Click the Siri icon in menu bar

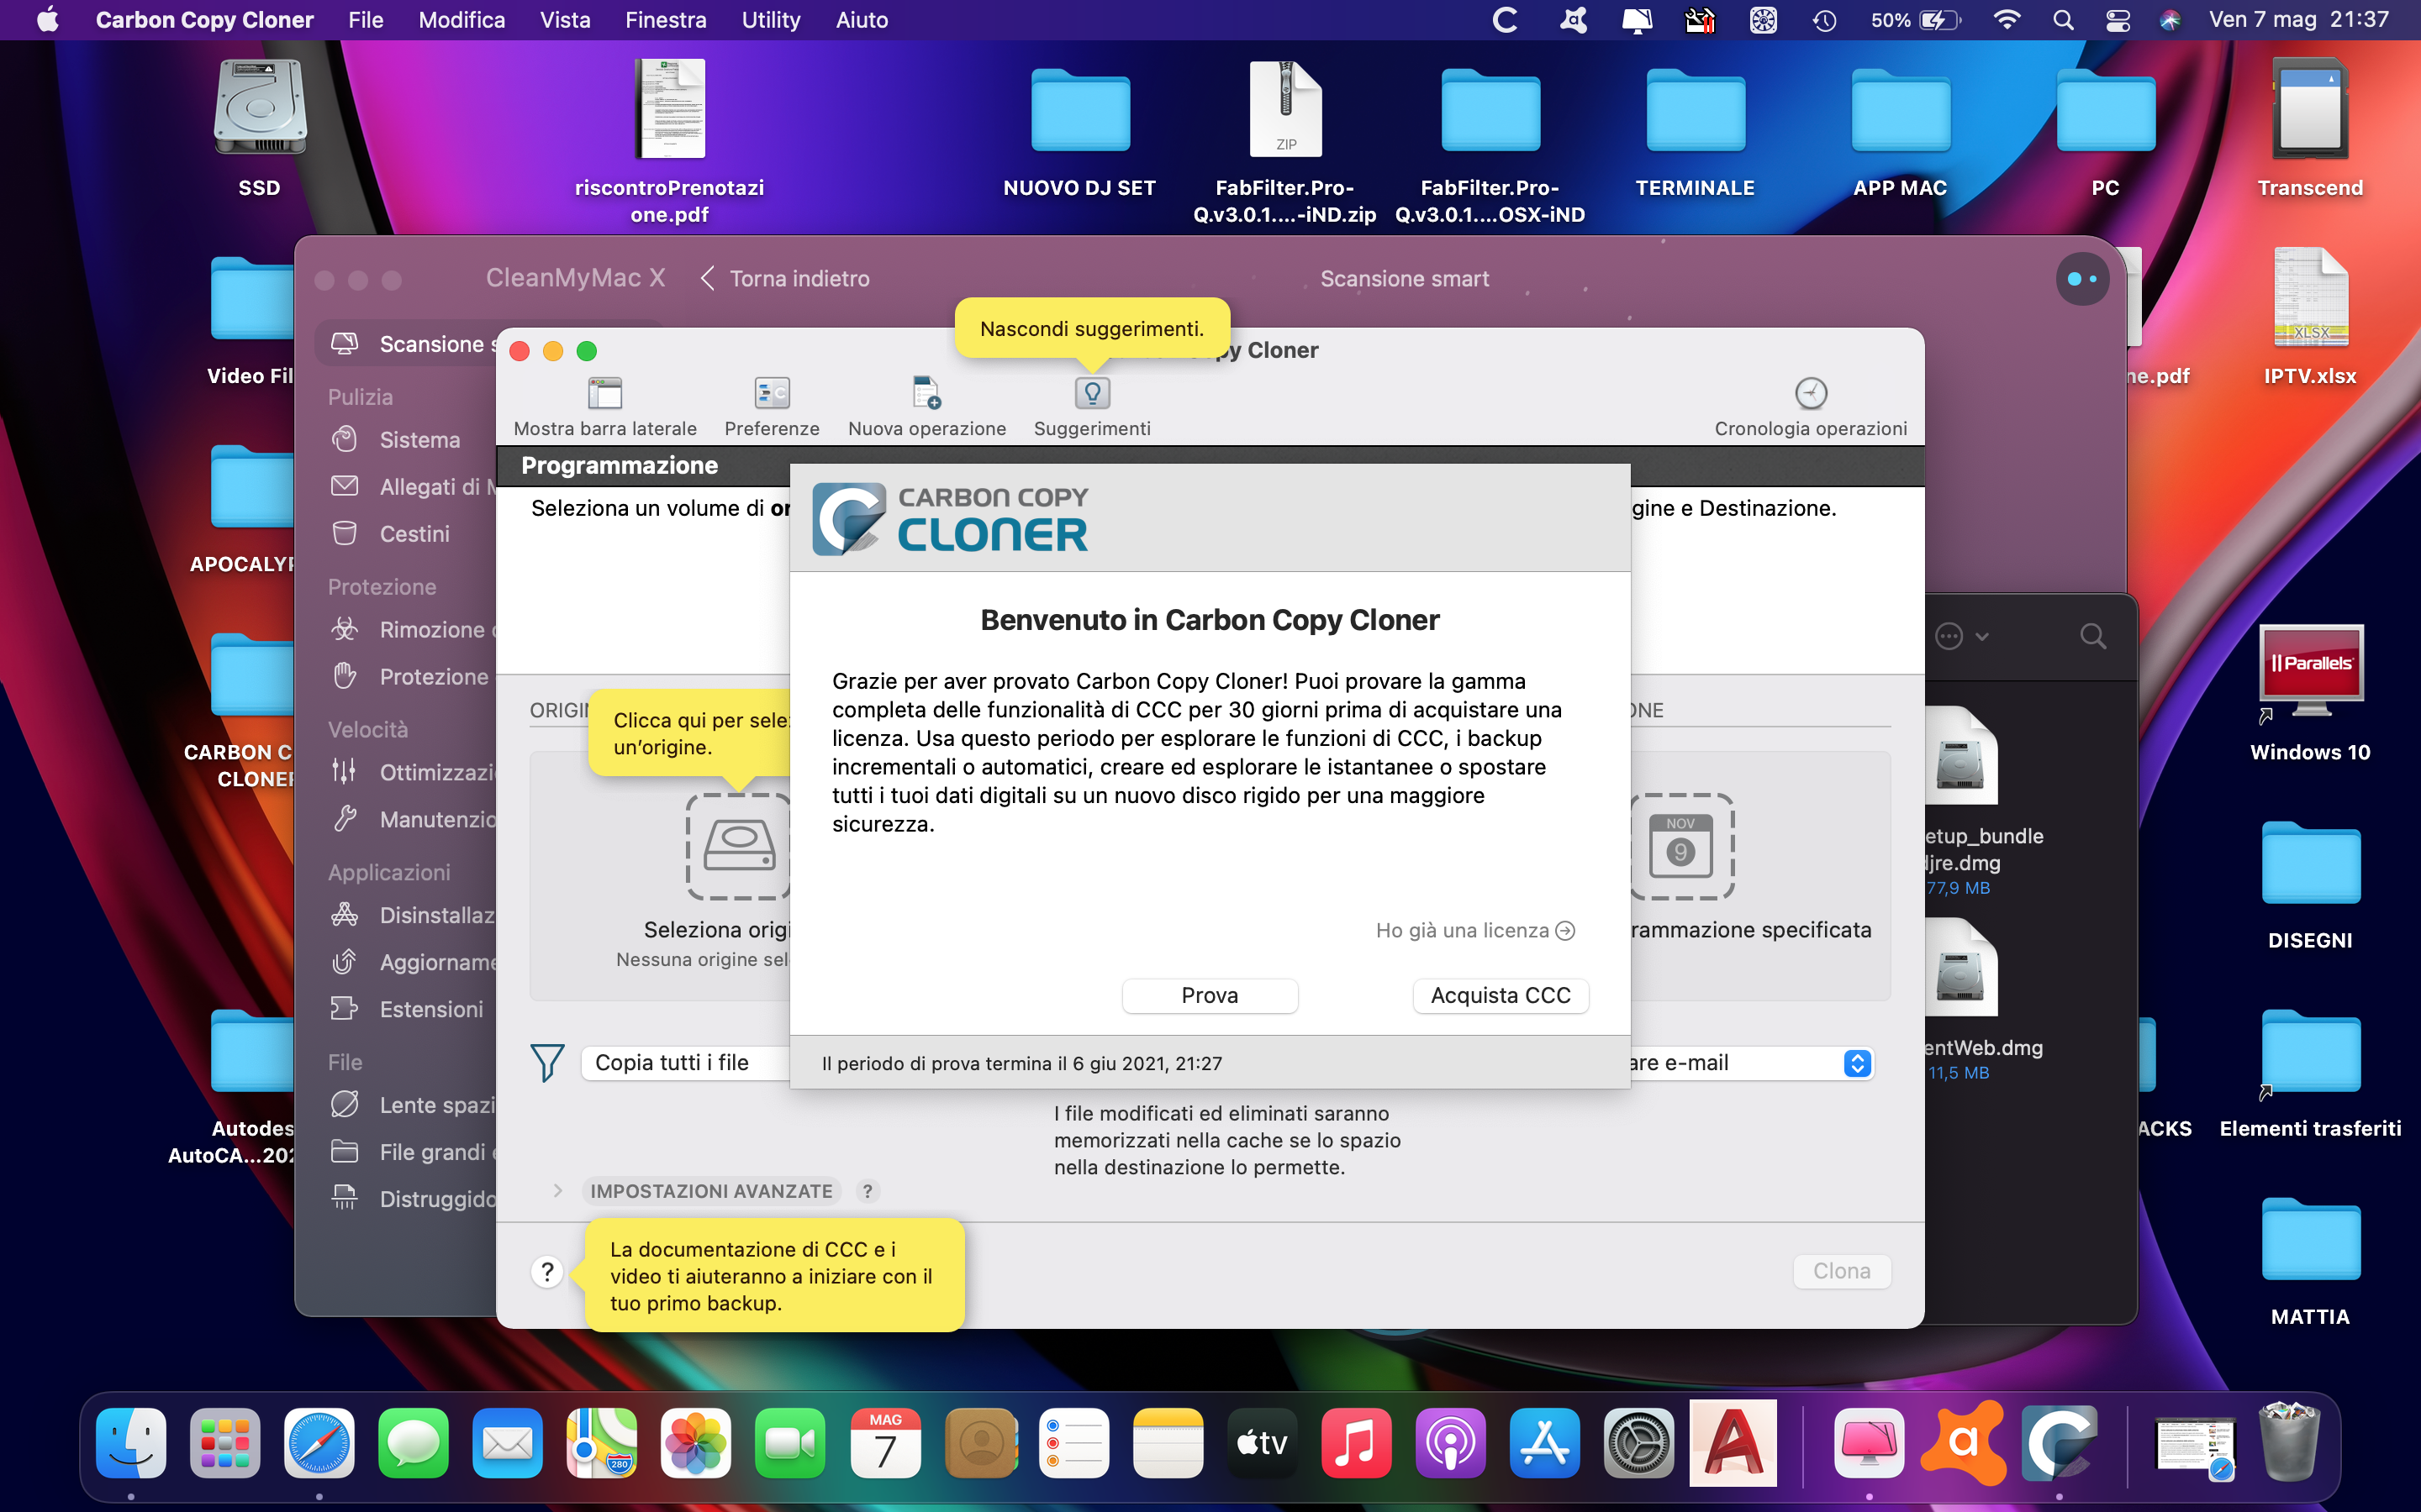tap(2169, 20)
